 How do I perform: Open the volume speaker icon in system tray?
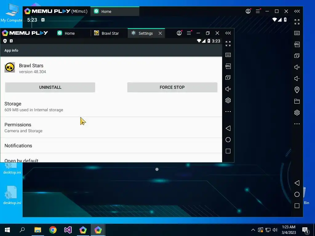click(x=275, y=230)
